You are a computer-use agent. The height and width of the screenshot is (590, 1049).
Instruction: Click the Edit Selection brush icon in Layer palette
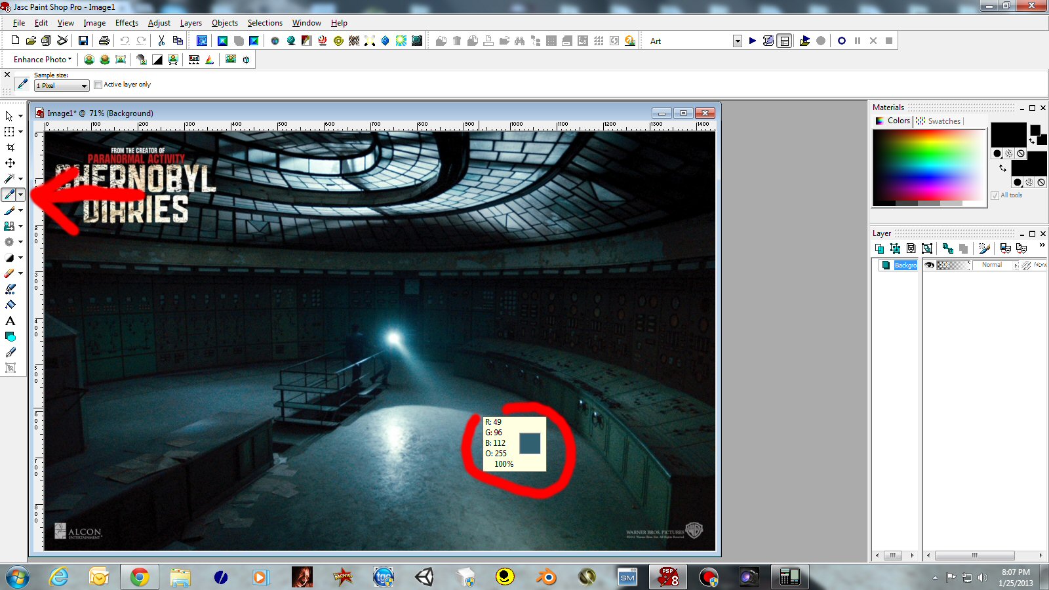click(984, 248)
